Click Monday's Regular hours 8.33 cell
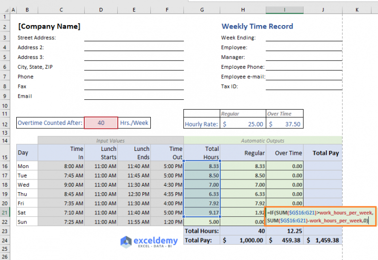This screenshot has width=378, height=260. pyautogui.click(x=243, y=166)
